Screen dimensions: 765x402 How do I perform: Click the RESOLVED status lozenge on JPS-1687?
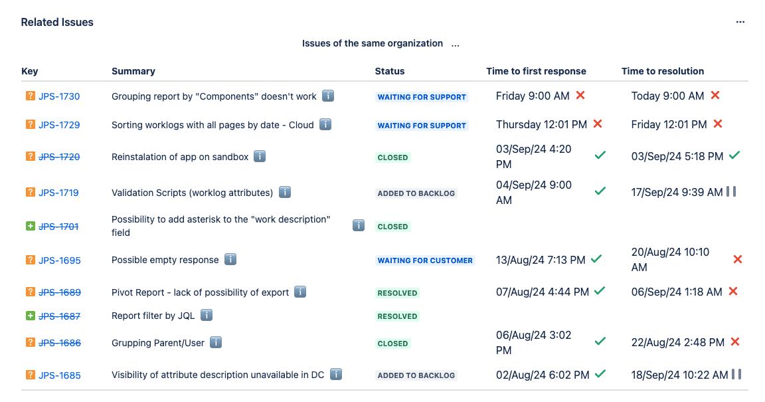pos(397,316)
